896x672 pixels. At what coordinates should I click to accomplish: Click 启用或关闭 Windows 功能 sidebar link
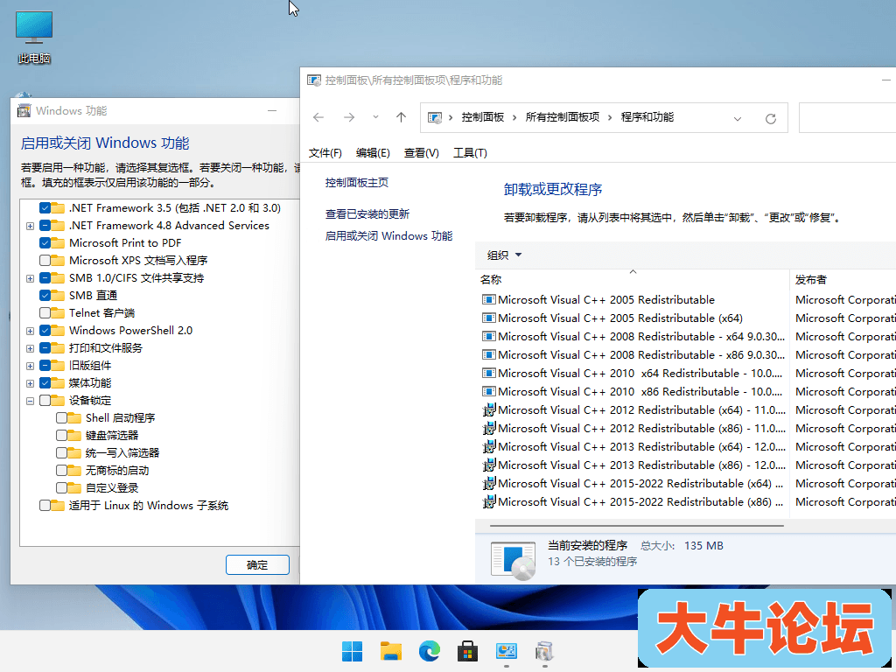[x=388, y=235]
